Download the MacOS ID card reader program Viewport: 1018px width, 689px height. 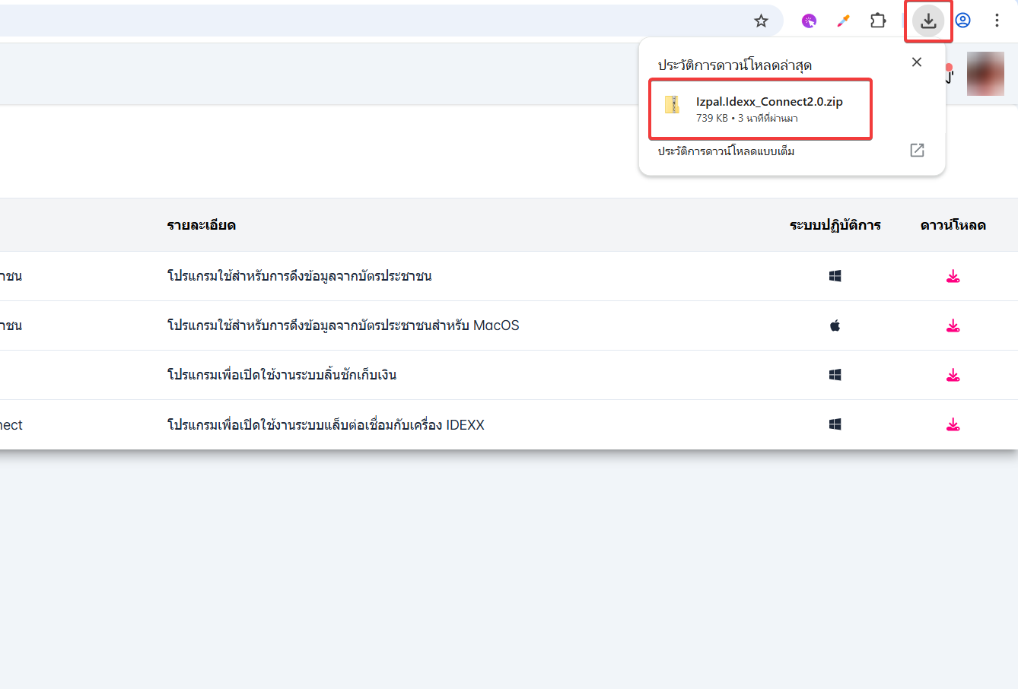click(x=953, y=325)
